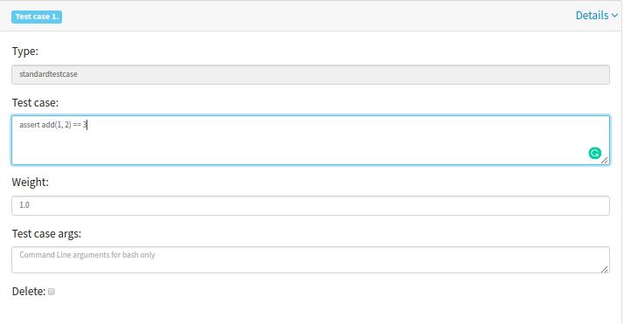
Task: Click the Test case args: label
Action: [46, 234]
